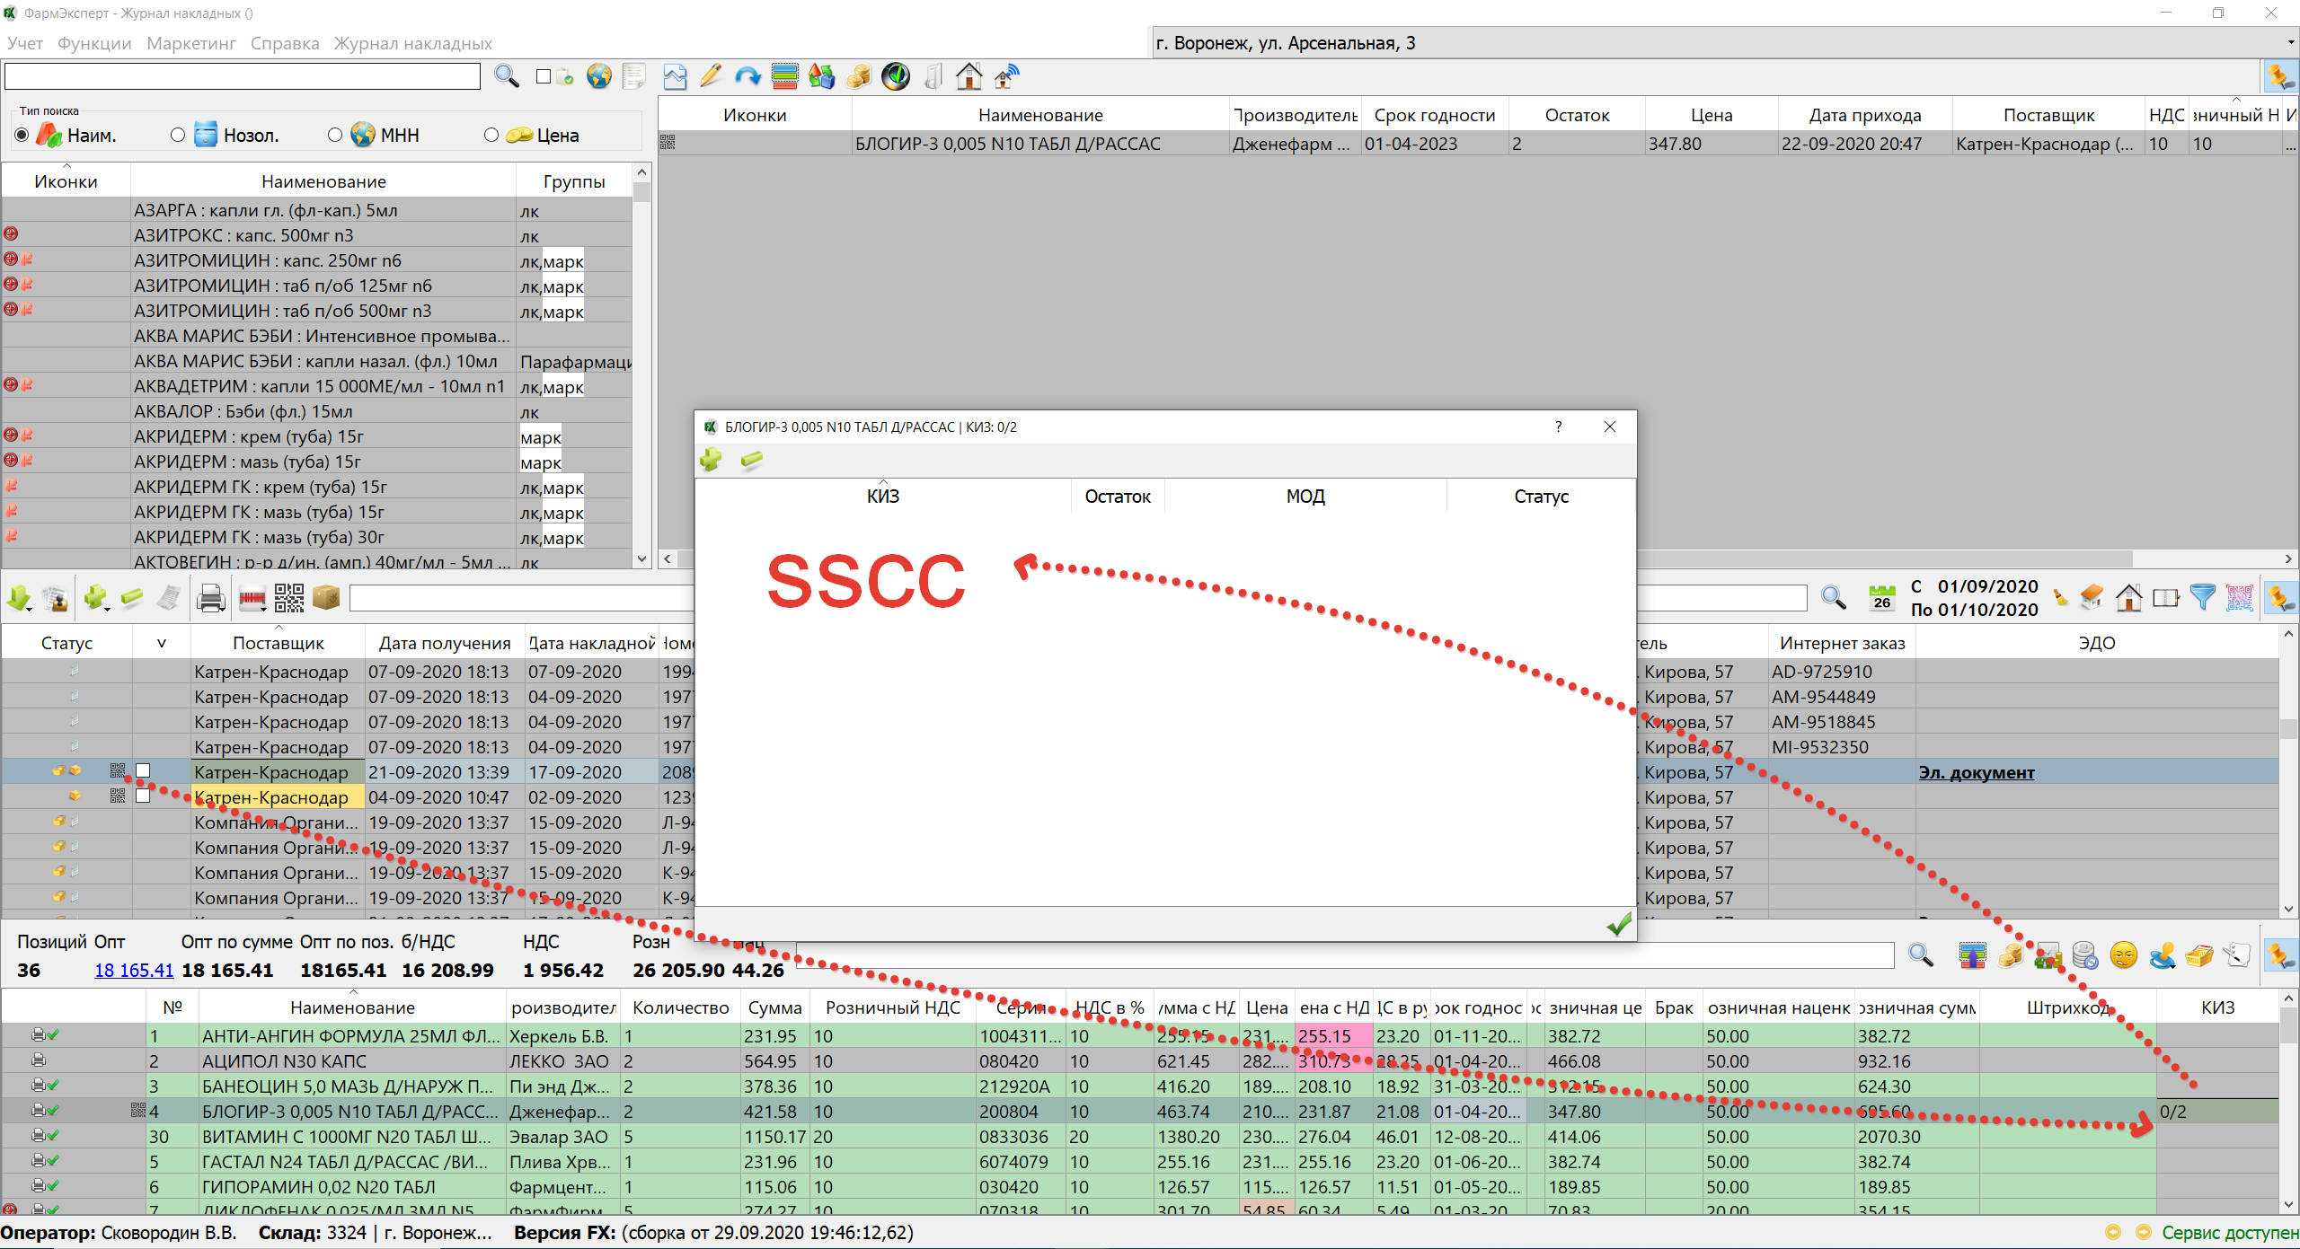Click the 18 165.41 total link

tap(134, 970)
